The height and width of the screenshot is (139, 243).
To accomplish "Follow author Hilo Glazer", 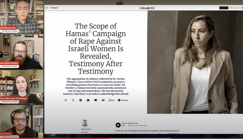I will 85,132.
